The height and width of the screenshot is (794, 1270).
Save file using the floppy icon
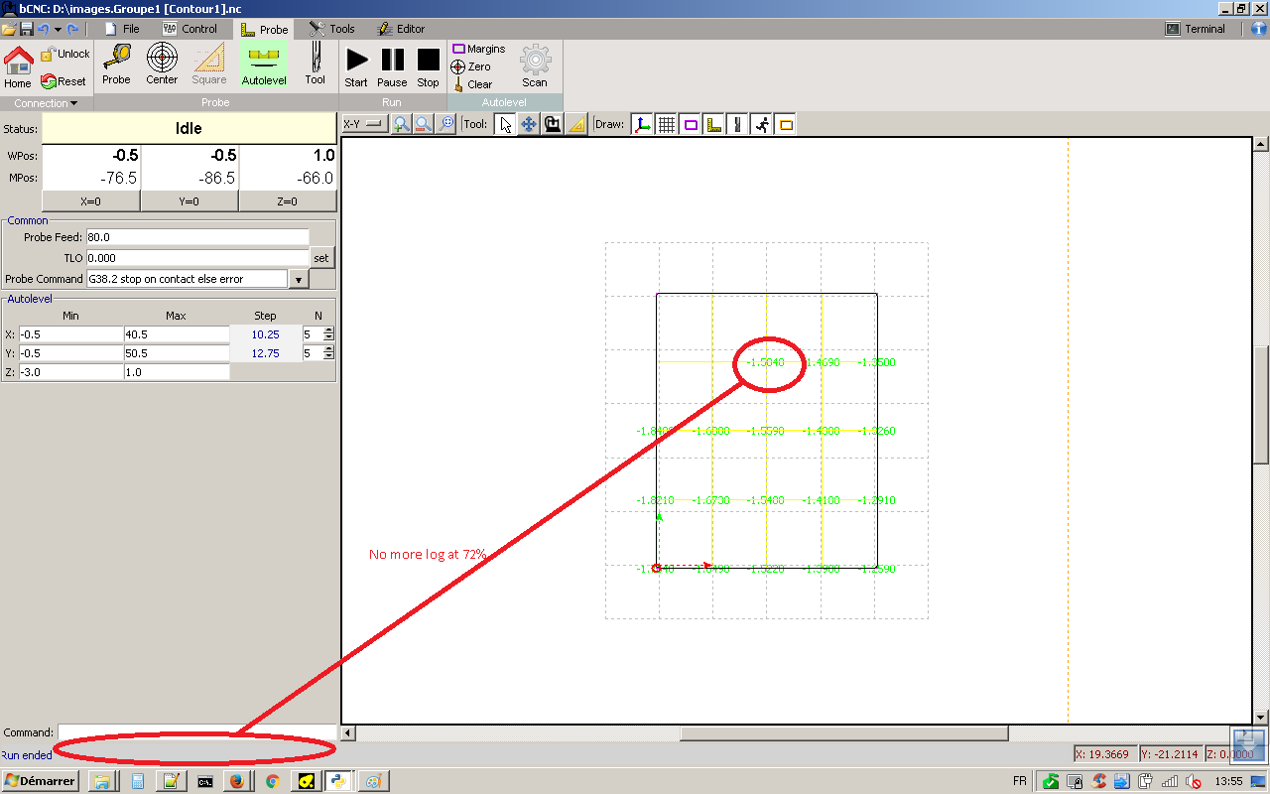click(x=25, y=30)
